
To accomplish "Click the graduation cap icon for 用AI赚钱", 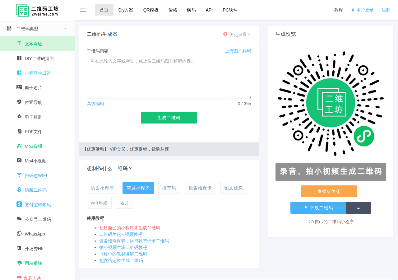I will coord(19,263).
